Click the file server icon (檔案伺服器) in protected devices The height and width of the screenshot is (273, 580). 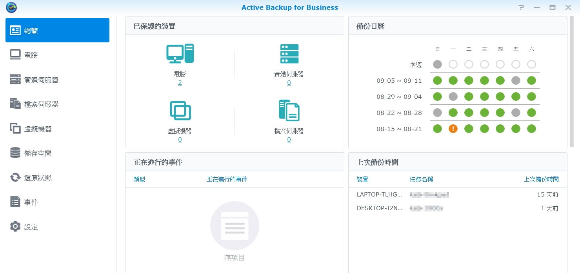(x=289, y=110)
